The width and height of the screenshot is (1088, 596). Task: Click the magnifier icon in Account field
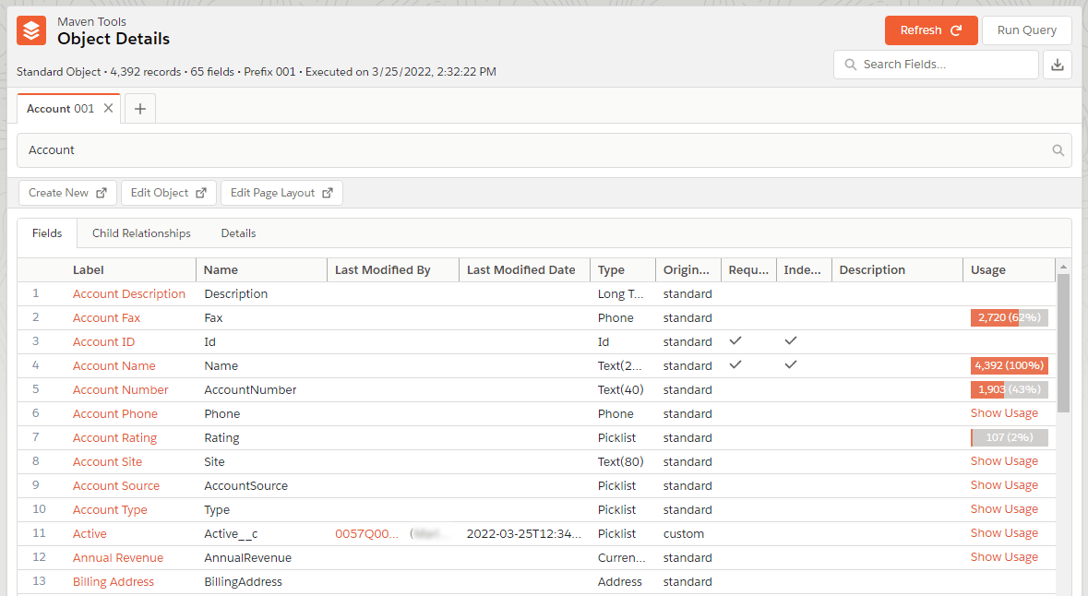click(1058, 150)
